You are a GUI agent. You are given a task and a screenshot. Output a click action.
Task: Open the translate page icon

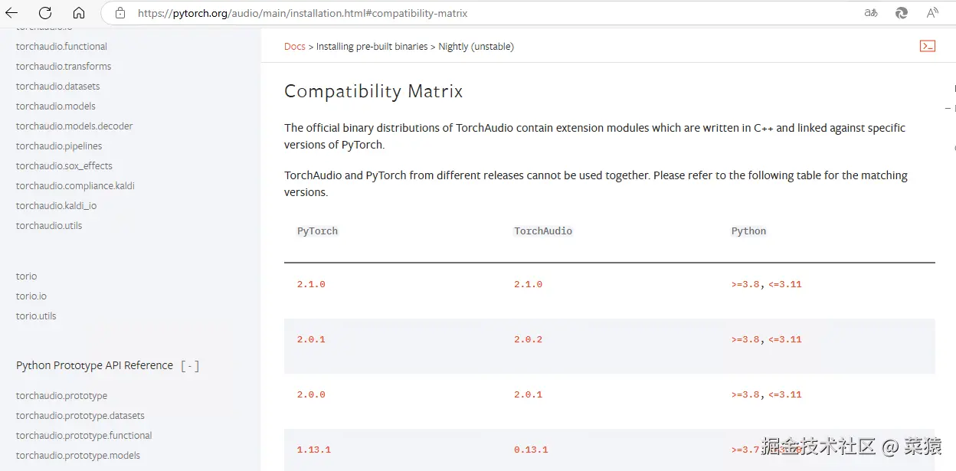871,13
